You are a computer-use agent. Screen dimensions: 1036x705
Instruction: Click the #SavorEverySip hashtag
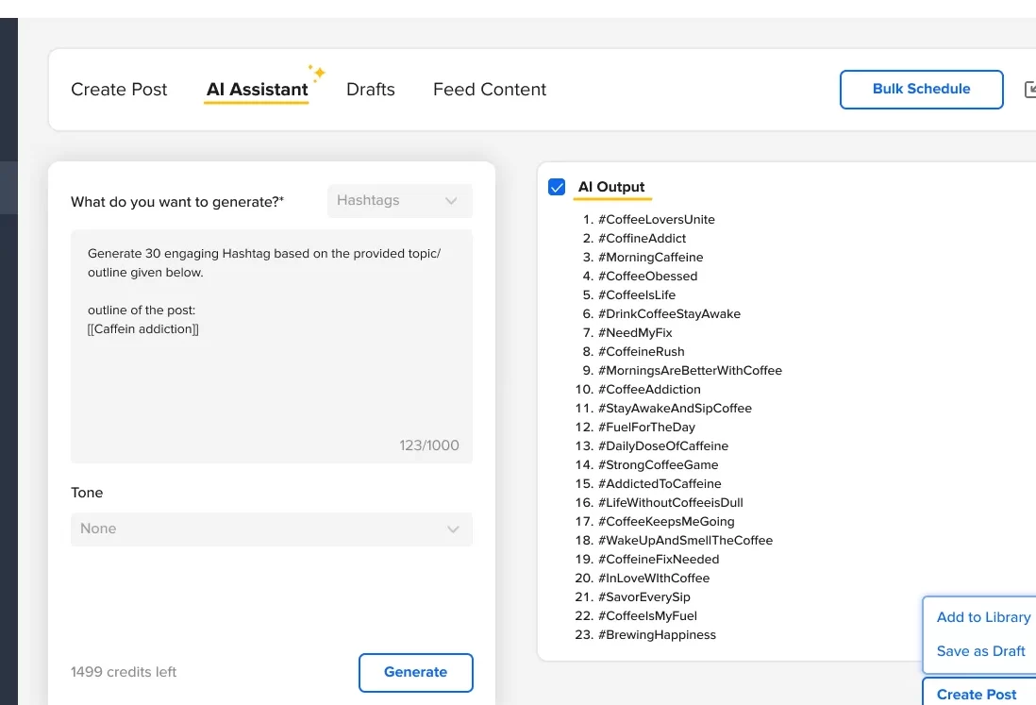click(x=643, y=596)
